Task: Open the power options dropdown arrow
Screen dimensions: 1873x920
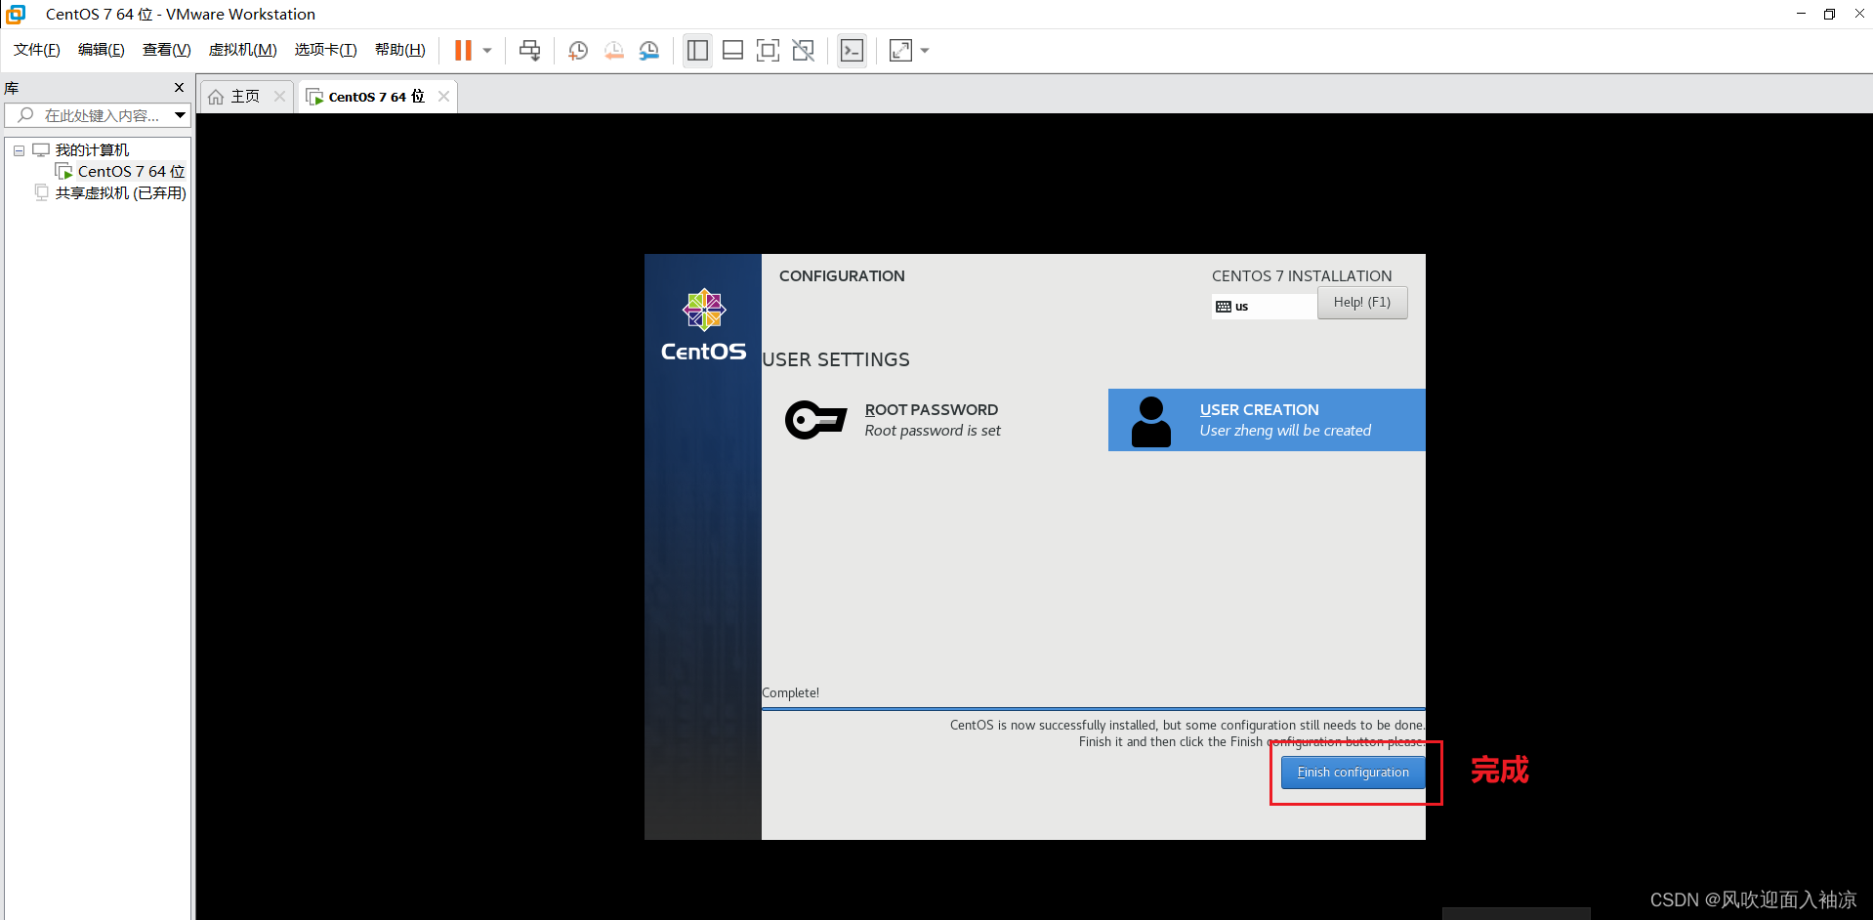Action: [x=487, y=51]
